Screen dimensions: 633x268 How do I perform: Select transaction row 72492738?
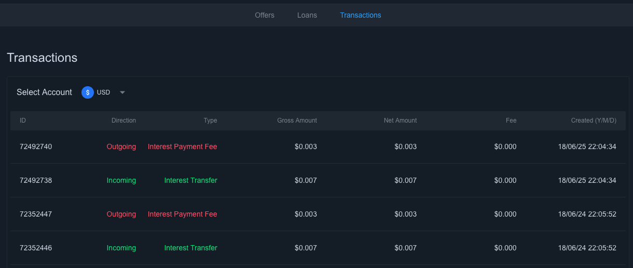click(x=36, y=180)
